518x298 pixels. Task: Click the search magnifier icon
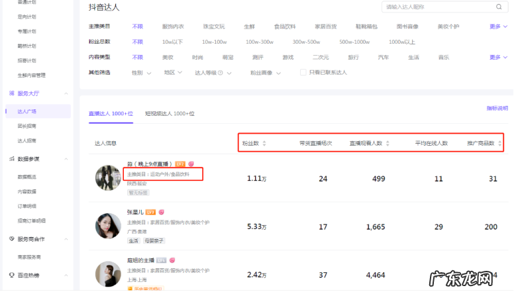pos(499,7)
